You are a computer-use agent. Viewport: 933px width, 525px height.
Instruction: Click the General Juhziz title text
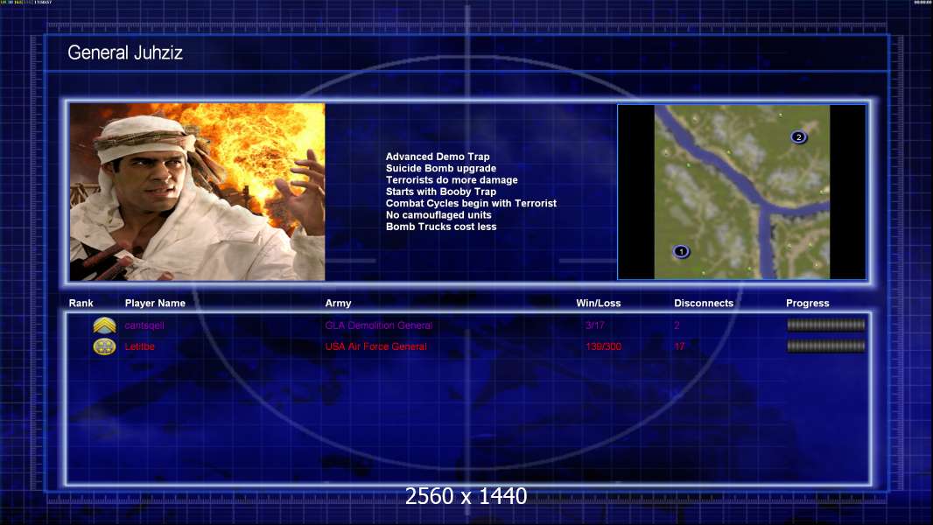click(125, 52)
